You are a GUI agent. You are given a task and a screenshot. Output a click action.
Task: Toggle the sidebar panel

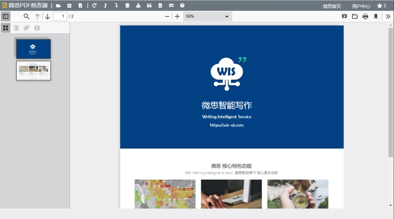coord(5,16)
